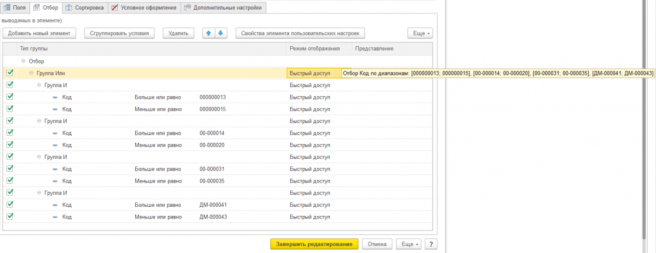Toggle checkbox for Код value 00-000031
The width and height of the screenshot is (656, 253).
point(10,169)
